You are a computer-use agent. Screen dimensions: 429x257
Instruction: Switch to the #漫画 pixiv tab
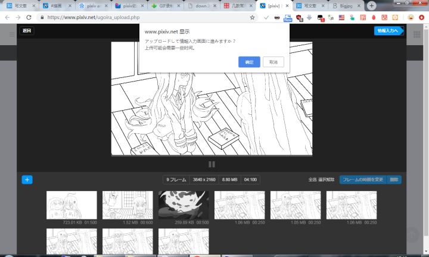point(57,6)
